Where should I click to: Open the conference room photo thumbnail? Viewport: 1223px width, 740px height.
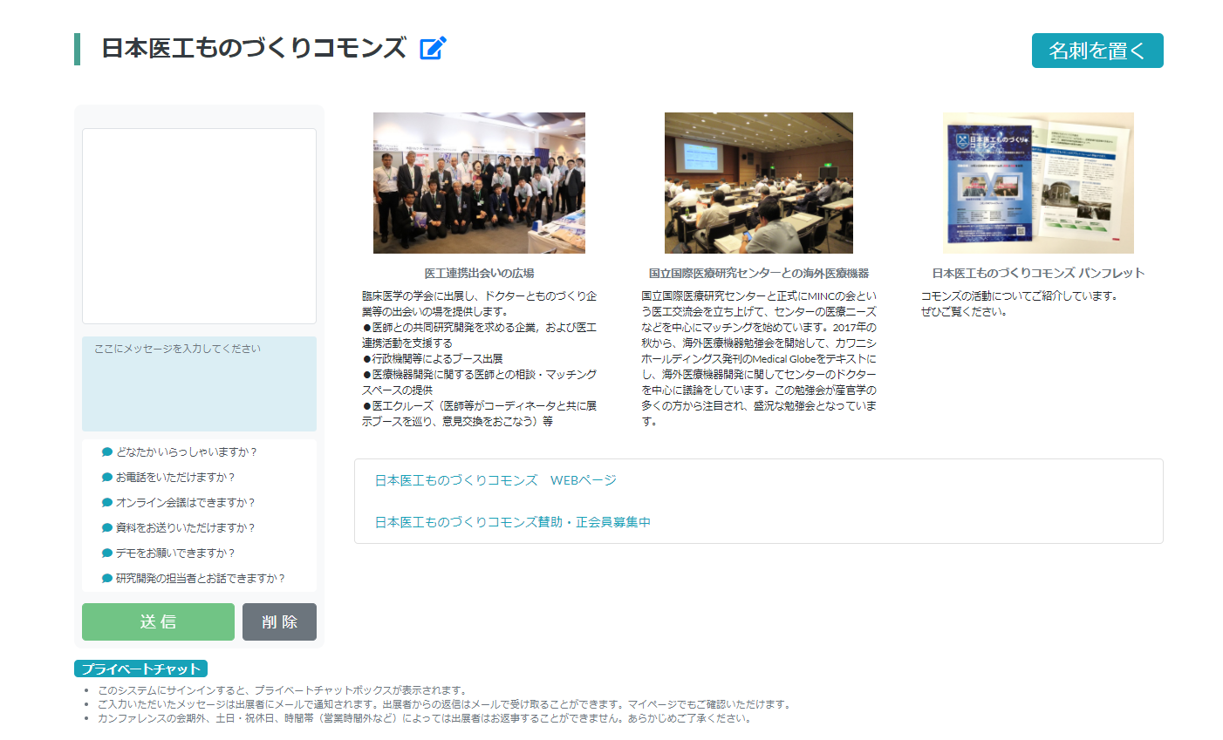(x=759, y=183)
